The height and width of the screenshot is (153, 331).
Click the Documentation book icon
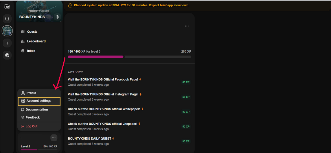click(23, 110)
